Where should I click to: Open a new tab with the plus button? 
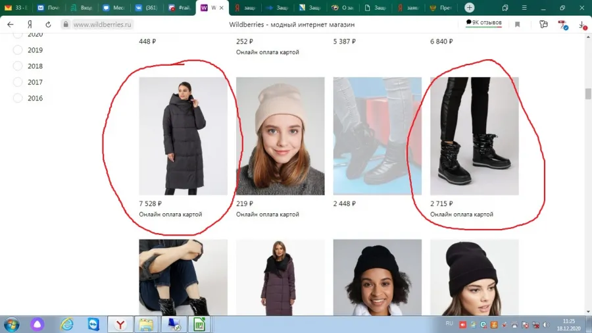pyautogui.click(x=469, y=7)
